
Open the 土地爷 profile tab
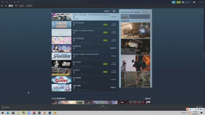pos(29,6)
